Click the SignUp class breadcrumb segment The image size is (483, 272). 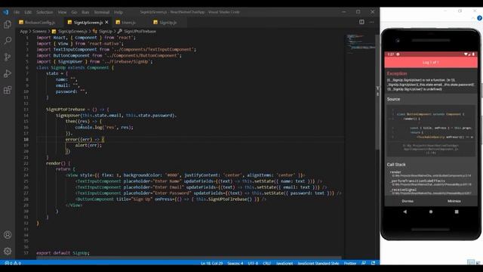[103, 31]
